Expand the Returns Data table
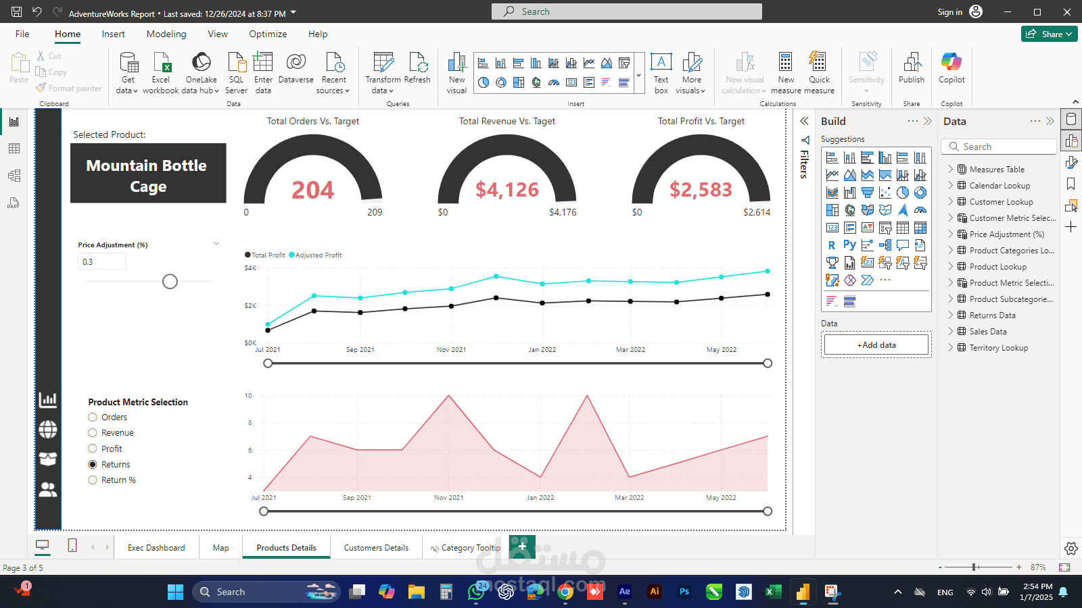The image size is (1082, 608). (x=950, y=315)
